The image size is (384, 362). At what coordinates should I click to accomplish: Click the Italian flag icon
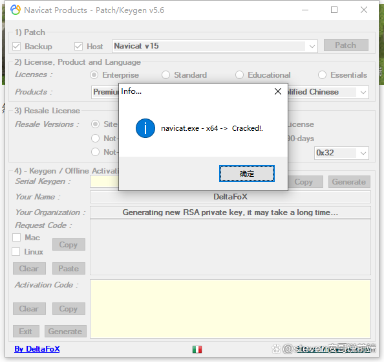click(x=197, y=349)
